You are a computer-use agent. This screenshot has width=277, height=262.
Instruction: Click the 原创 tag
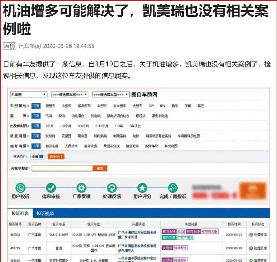point(9,46)
